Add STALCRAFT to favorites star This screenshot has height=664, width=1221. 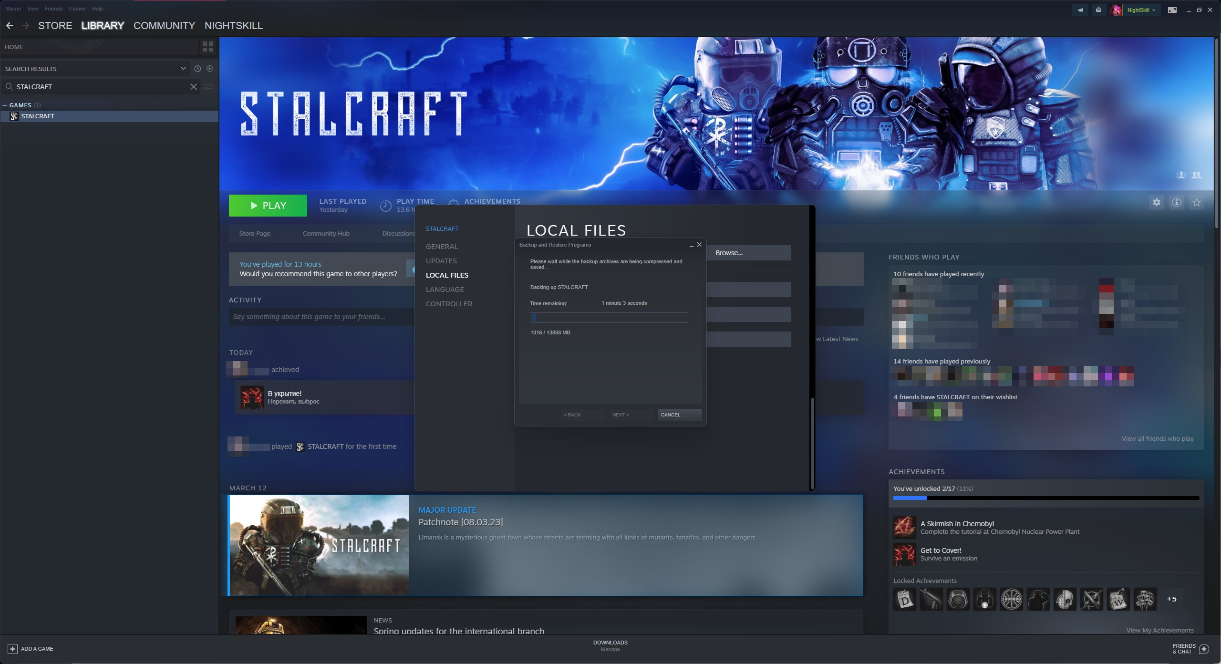click(1197, 202)
